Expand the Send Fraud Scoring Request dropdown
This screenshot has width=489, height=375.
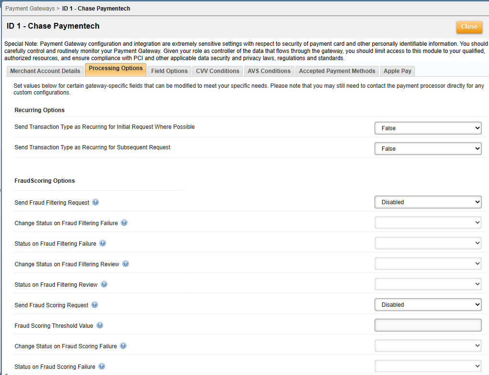pyautogui.click(x=428, y=305)
